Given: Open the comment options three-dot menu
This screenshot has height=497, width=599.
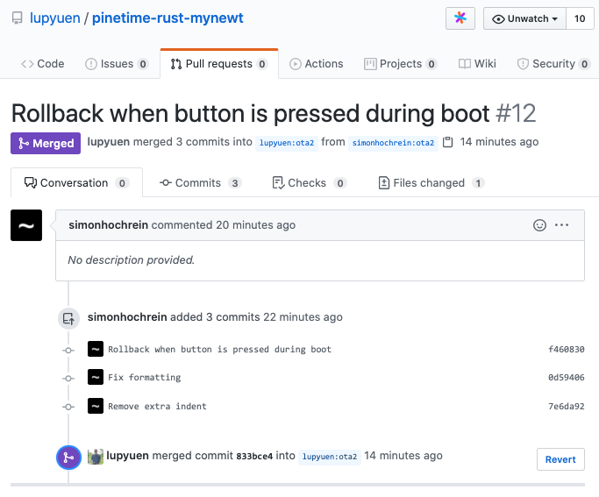Looking at the screenshot, I should 562,225.
